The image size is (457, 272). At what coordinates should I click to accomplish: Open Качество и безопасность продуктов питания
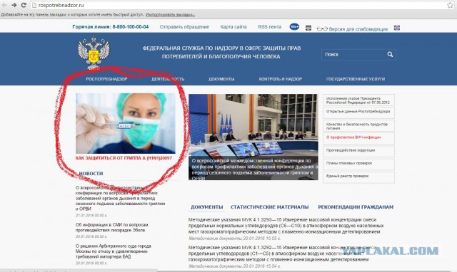pyautogui.click(x=358, y=126)
